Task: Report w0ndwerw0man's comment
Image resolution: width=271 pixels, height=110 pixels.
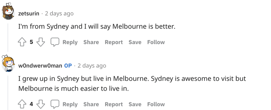Action: pos(114,104)
